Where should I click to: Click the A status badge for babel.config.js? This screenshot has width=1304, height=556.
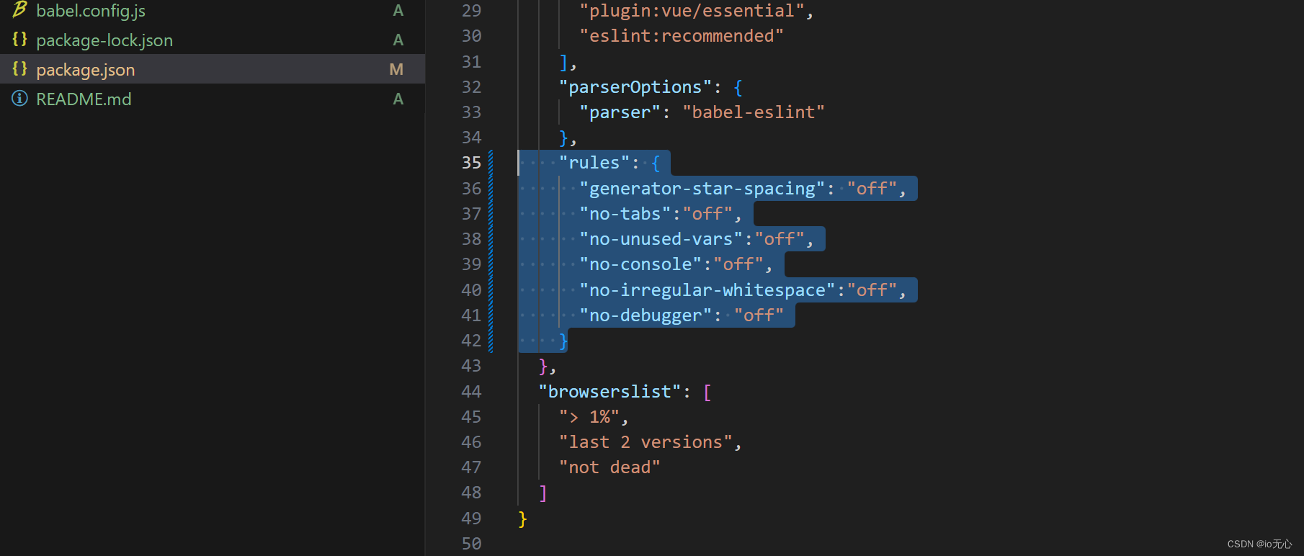[x=398, y=11]
